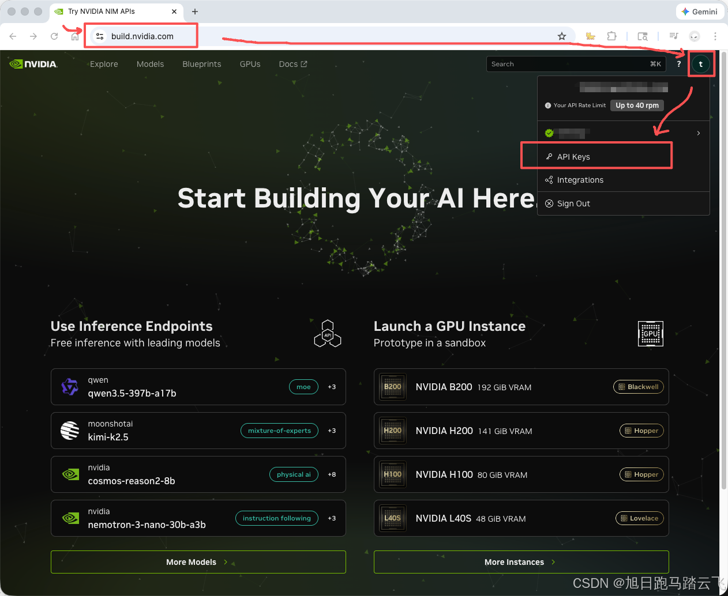Click the API hexagon icon
Viewport: 728px width, 596px height.
(x=328, y=334)
